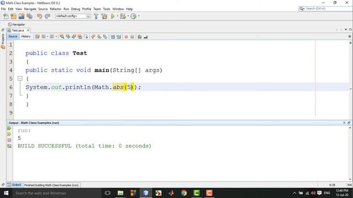
Task: Minimize the Output panel window group
Action: pos(349,123)
